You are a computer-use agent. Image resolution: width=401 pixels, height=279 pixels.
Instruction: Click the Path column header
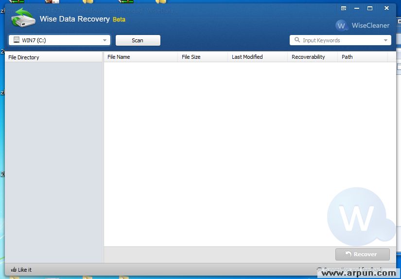click(363, 57)
